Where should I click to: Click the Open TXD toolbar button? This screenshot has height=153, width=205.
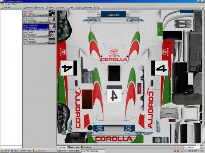click(x=28, y=8)
